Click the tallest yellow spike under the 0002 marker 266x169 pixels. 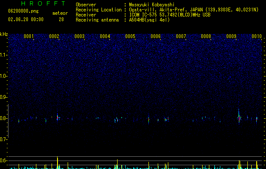pos(58,163)
